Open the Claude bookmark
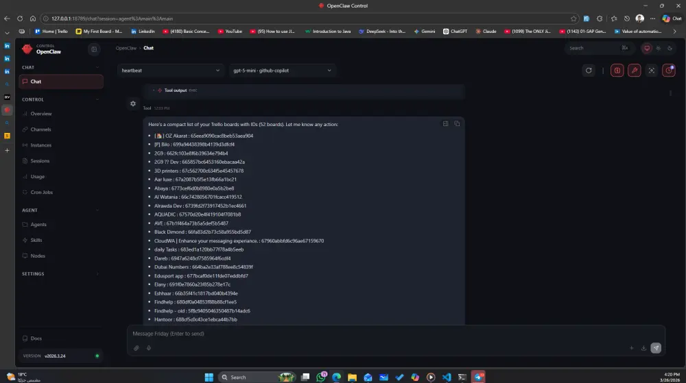686x383 pixels. 486,32
